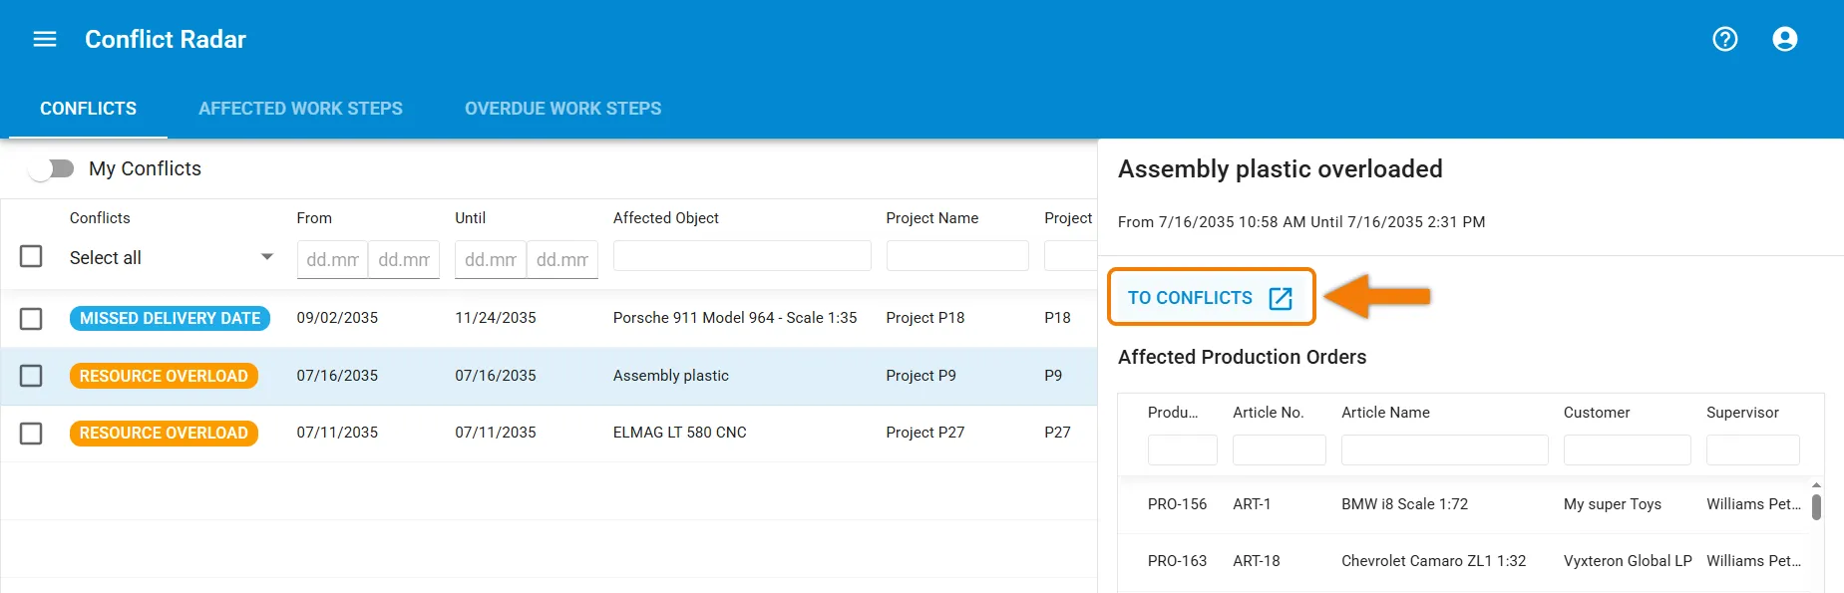The image size is (1844, 593).
Task: Click the Affected Object filter field
Action: click(x=742, y=255)
